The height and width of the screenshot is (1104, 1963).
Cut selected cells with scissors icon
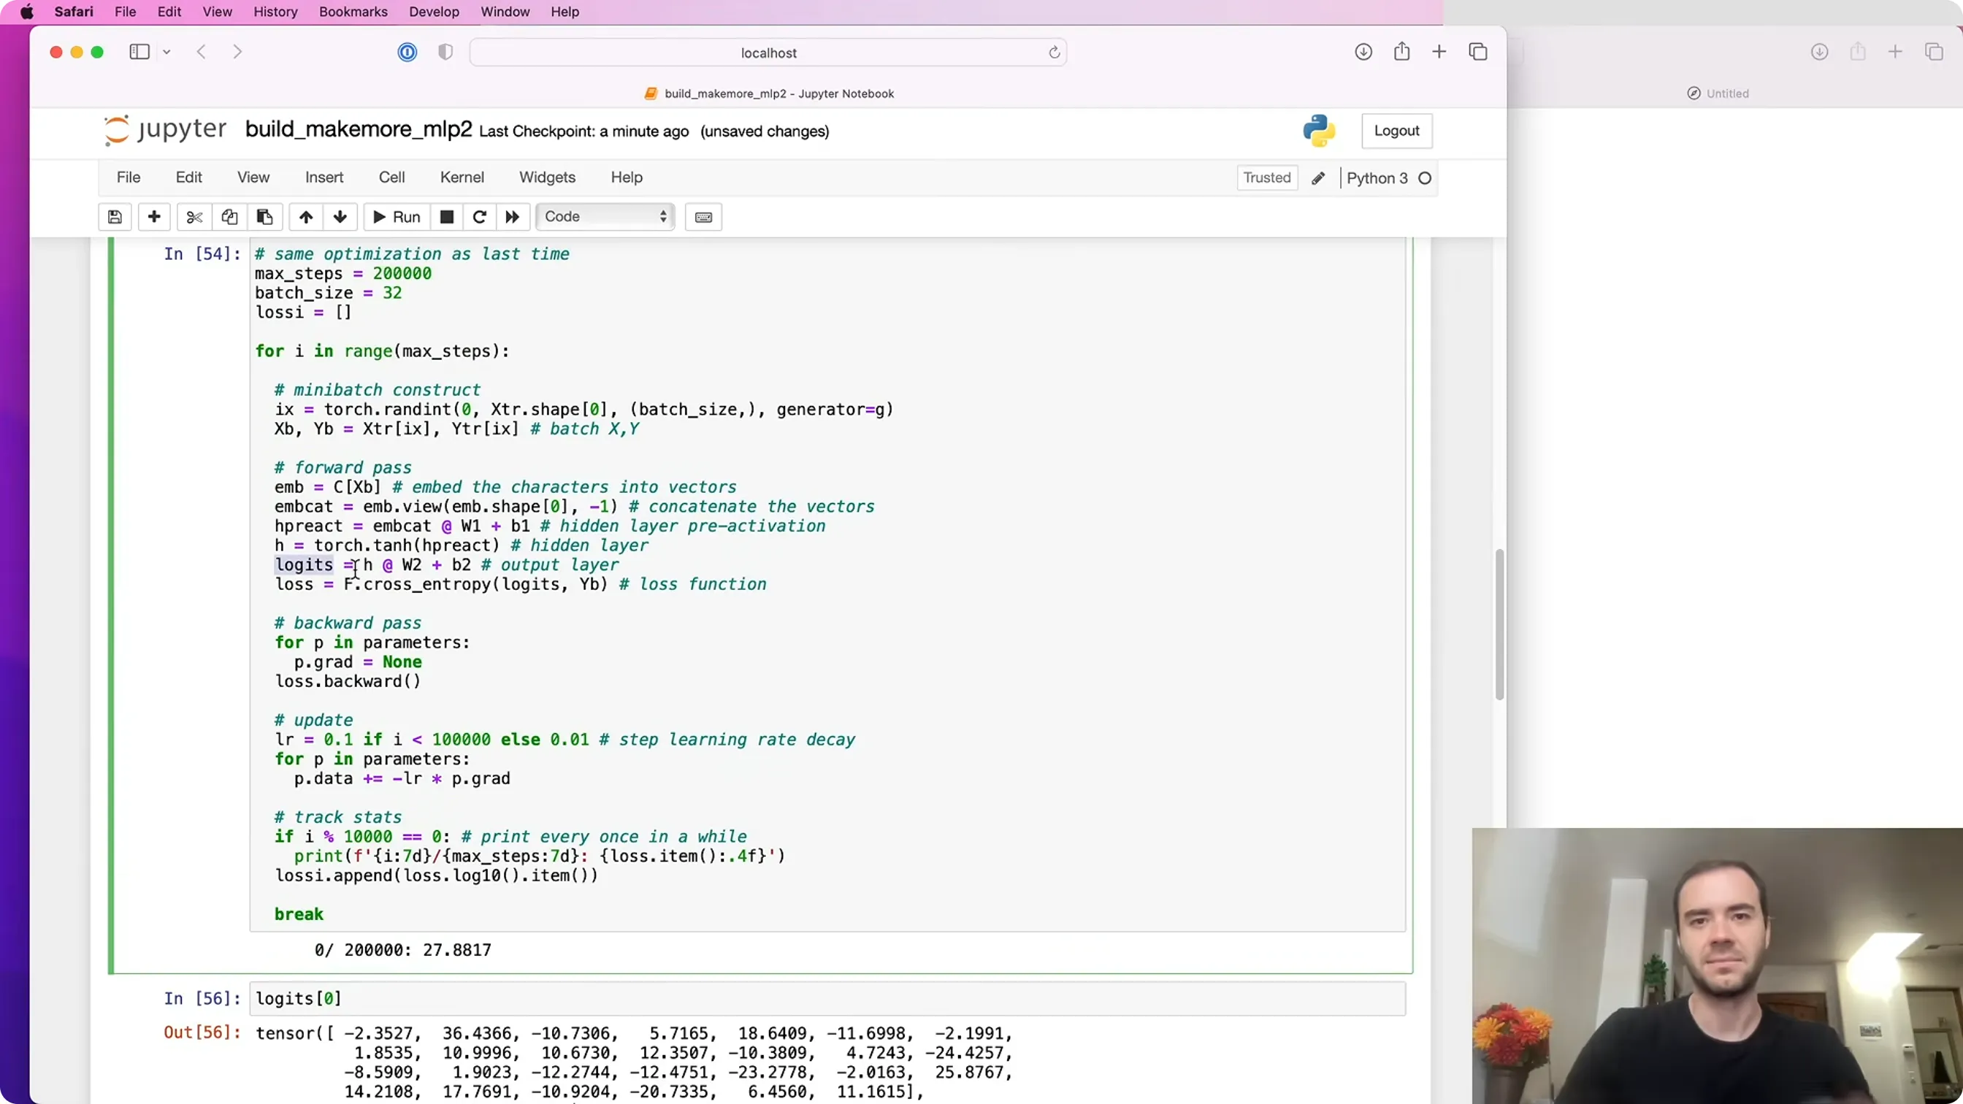click(194, 217)
